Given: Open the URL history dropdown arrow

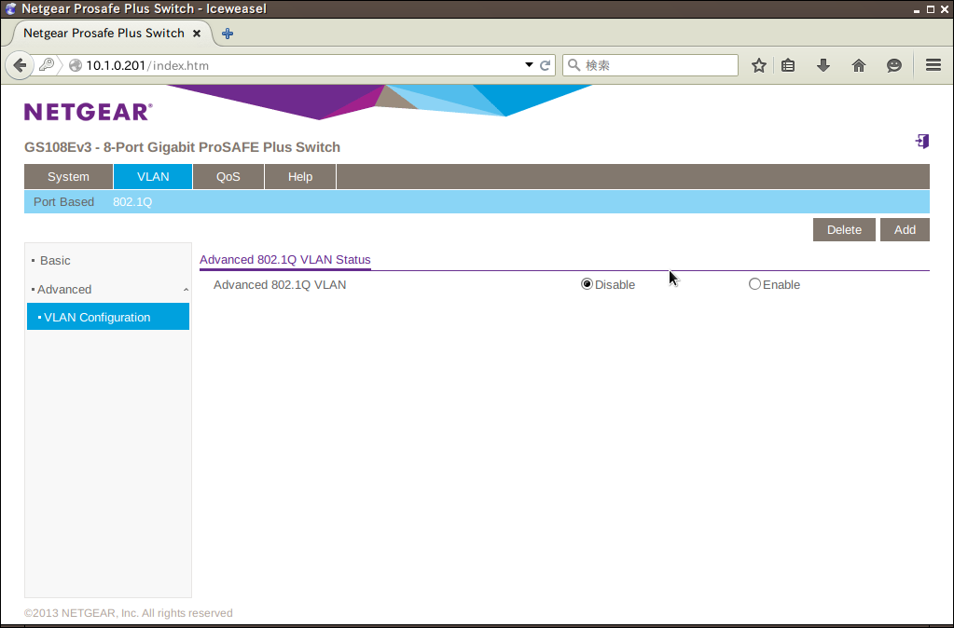Looking at the screenshot, I should (529, 65).
